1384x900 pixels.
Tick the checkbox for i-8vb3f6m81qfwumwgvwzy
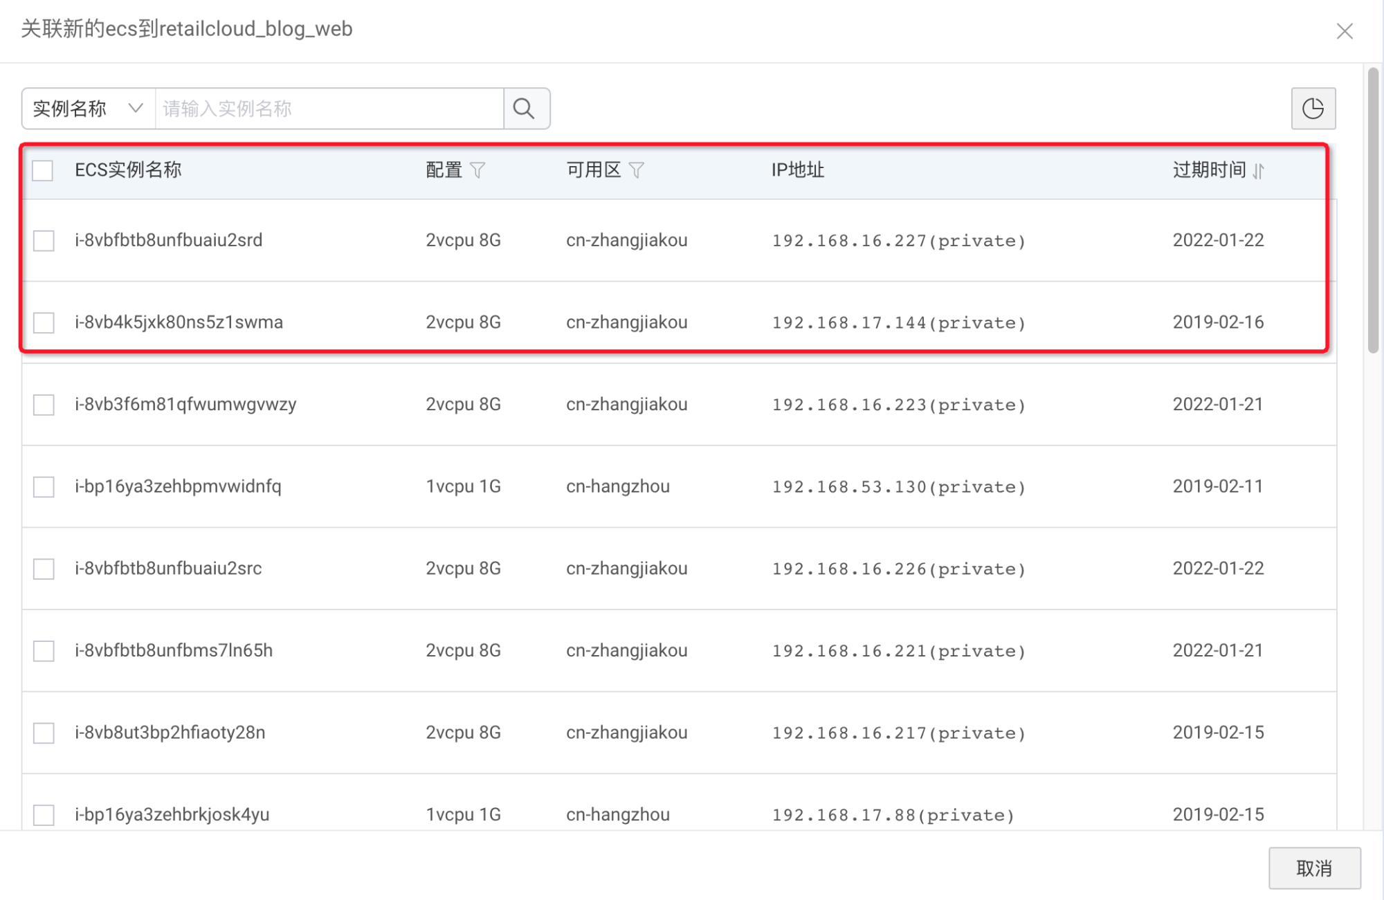point(44,405)
